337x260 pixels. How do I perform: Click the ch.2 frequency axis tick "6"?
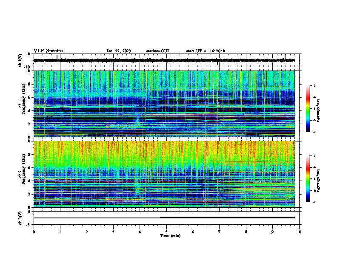(29, 168)
